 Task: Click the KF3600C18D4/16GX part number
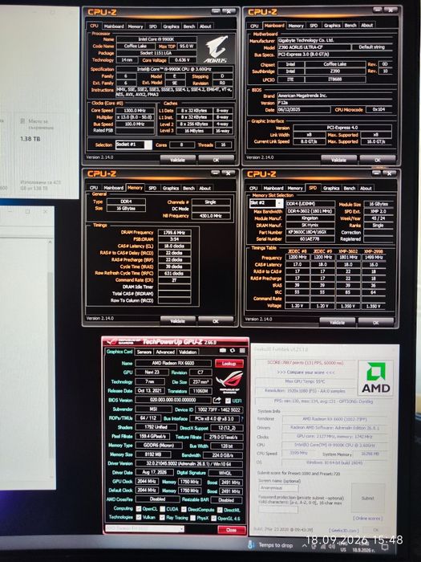point(310,232)
